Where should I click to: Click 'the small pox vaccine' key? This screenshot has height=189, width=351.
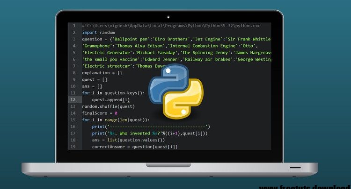[x=111, y=59]
